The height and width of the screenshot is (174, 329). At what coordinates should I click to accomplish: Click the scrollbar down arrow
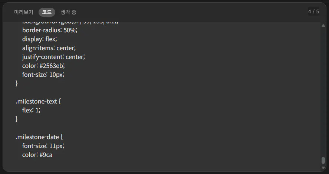coord(323,168)
